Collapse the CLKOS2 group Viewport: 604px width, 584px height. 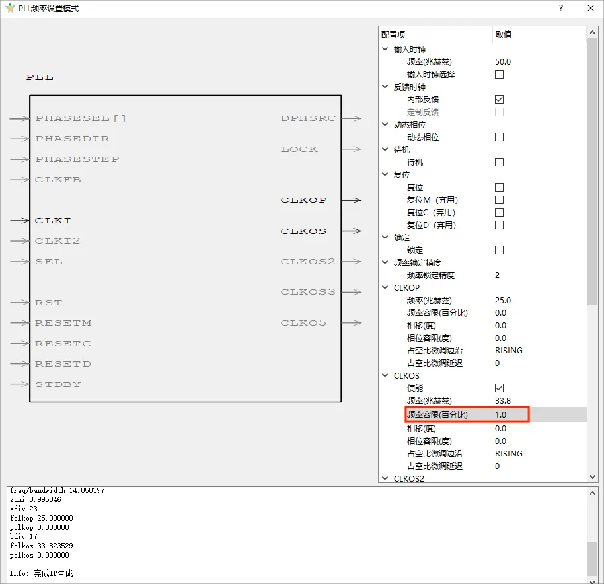(x=385, y=478)
